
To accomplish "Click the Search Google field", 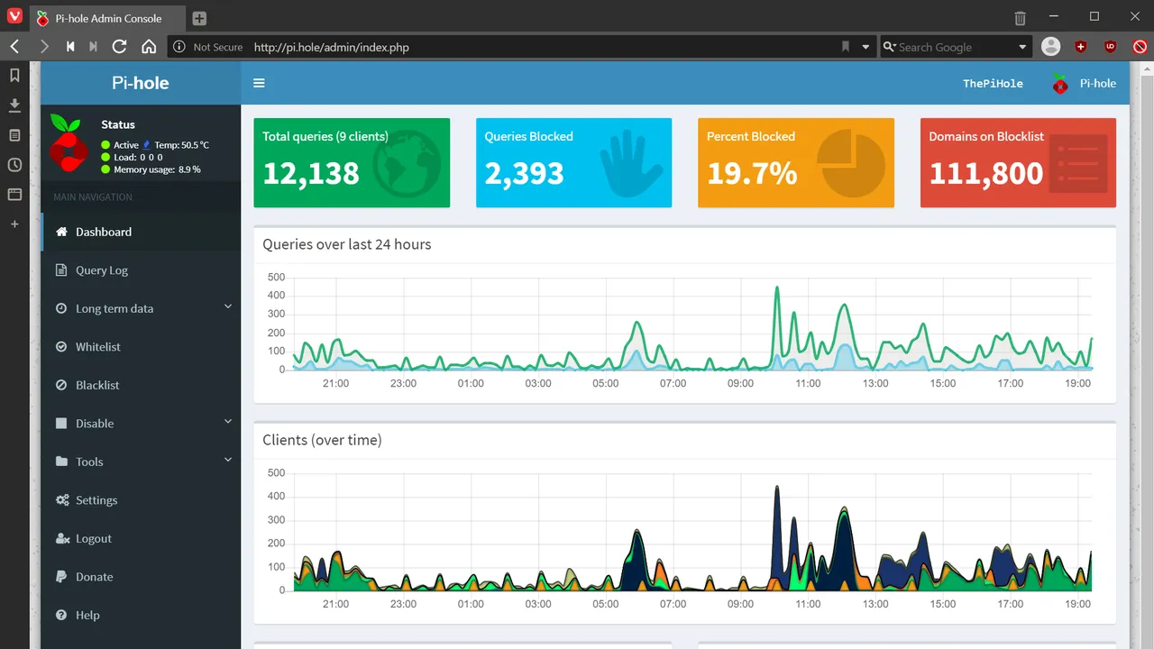I will 956,47.
